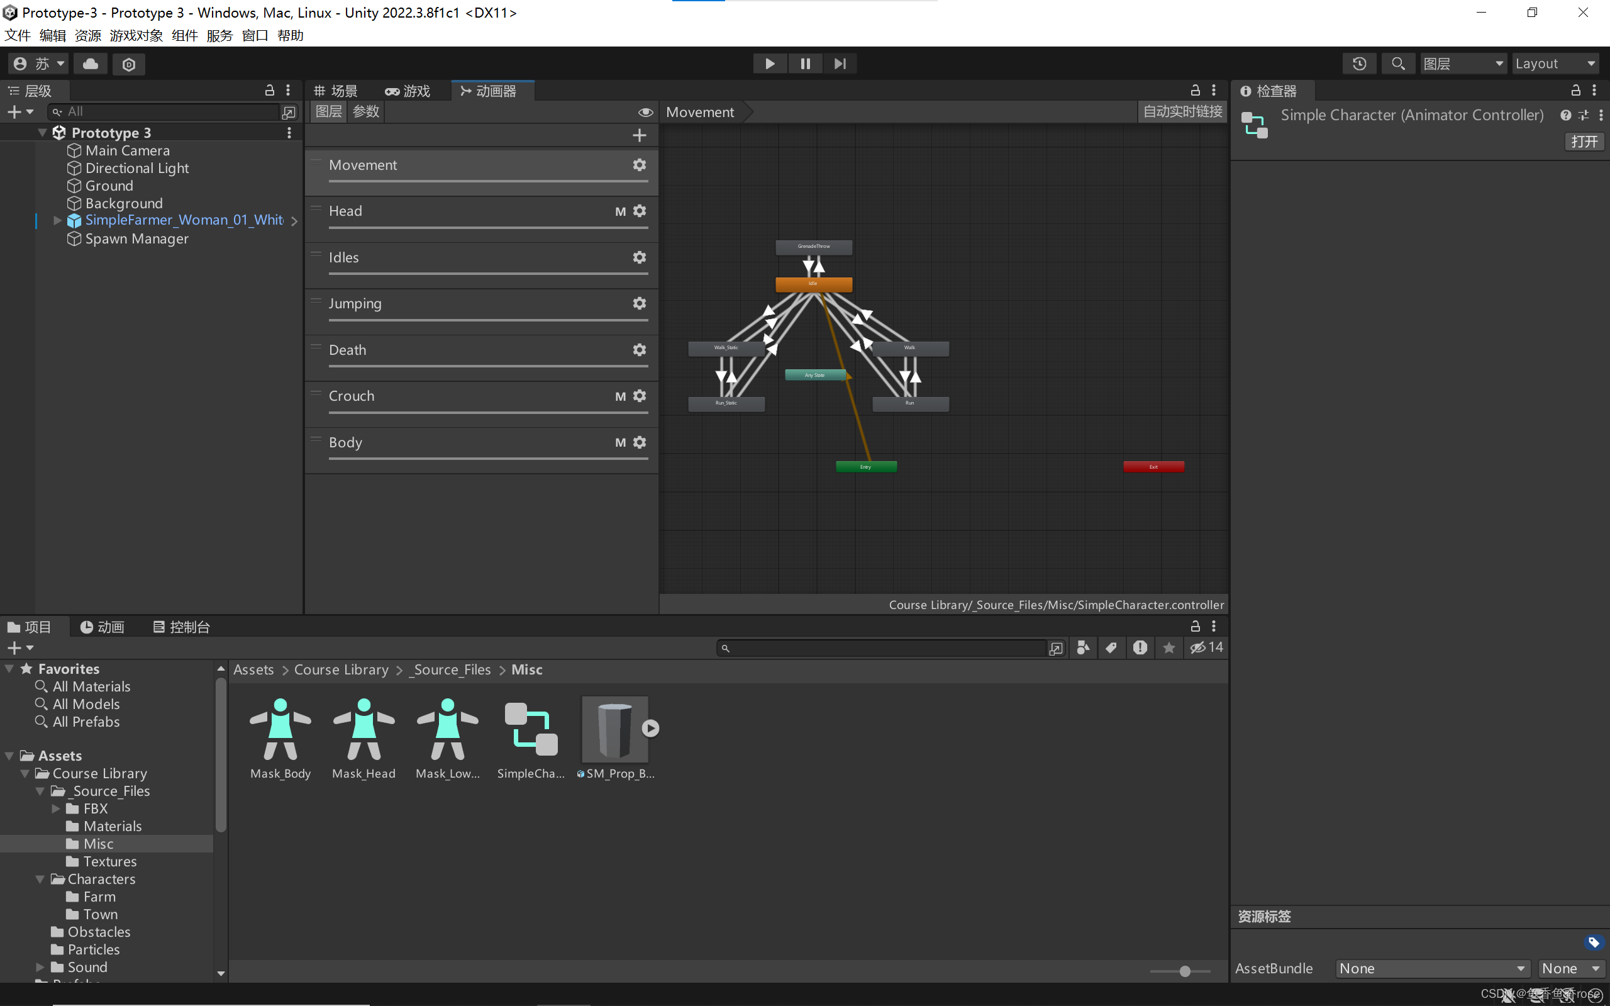This screenshot has height=1006, width=1610.
Task: Switch to the 参数 tab
Action: (x=366, y=112)
